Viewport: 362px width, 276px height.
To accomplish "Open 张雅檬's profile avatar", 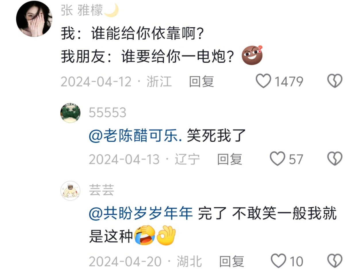I will [x=34, y=19].
